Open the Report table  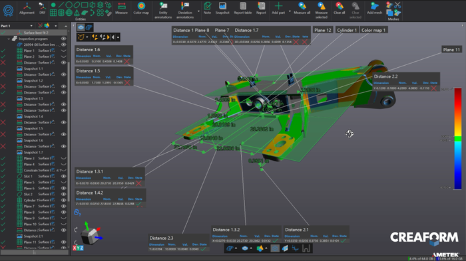(x=243, y=9)
